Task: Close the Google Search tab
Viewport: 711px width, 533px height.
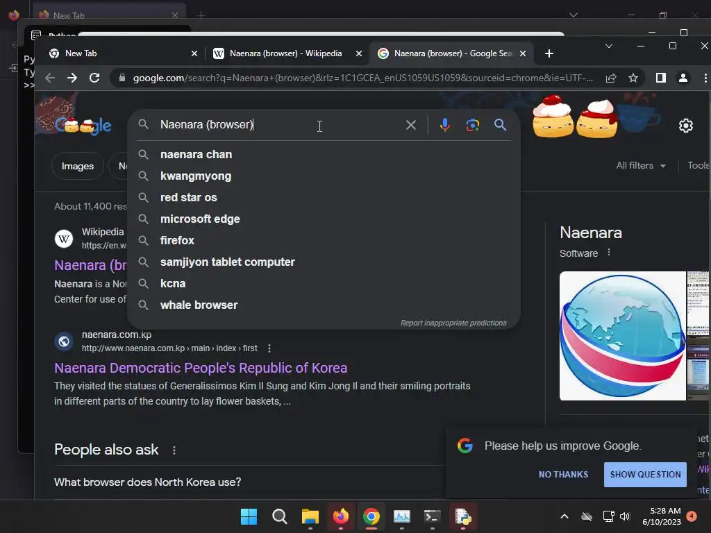Action: (523, 53)
